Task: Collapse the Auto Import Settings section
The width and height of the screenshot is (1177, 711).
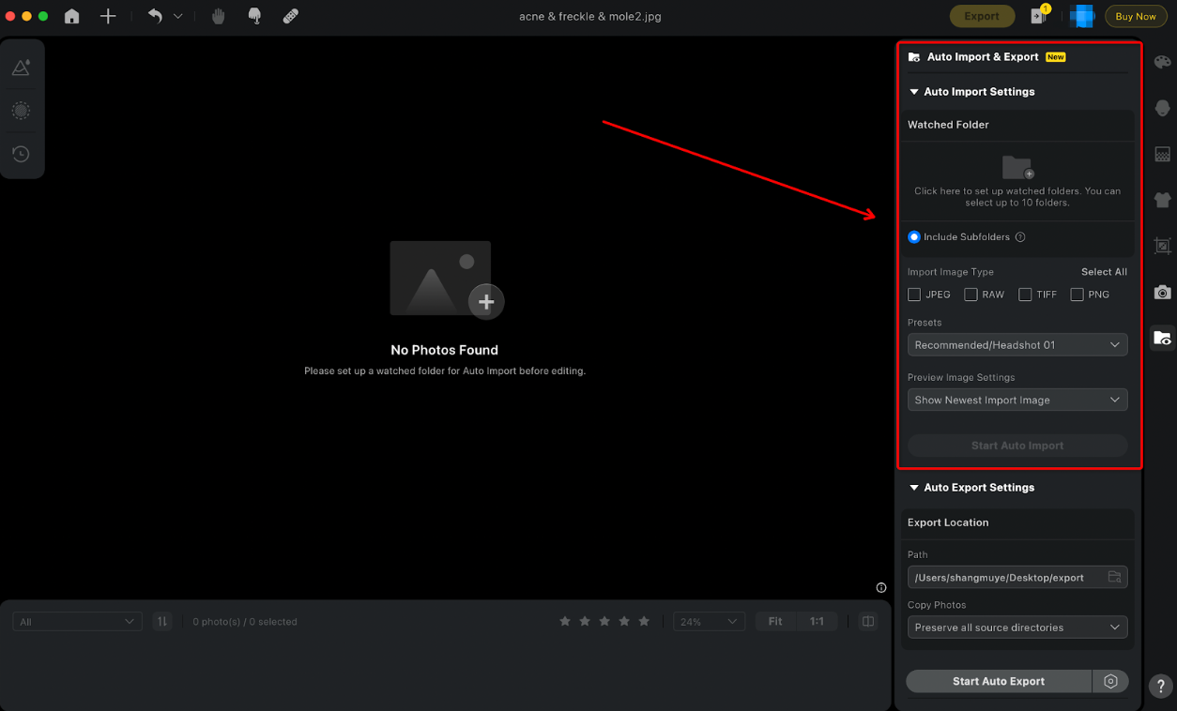Action: (913, 91)
